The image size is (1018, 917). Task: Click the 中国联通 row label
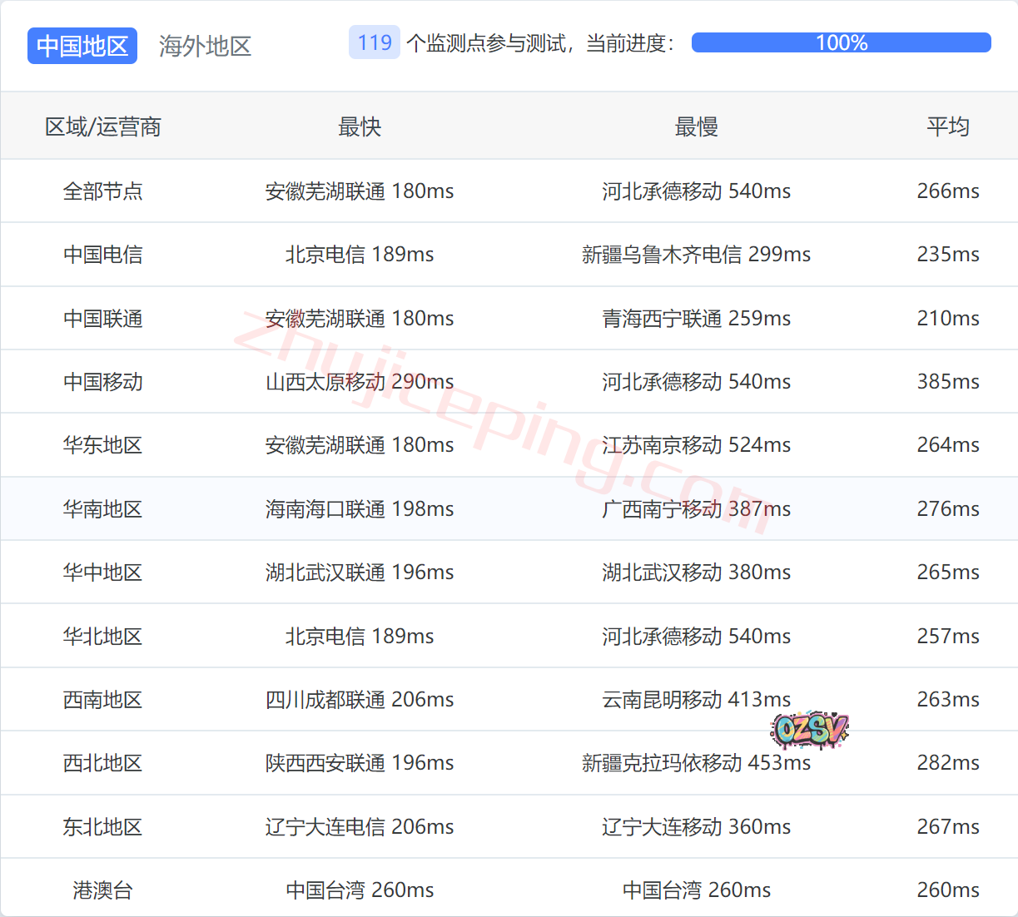[102, 318]
